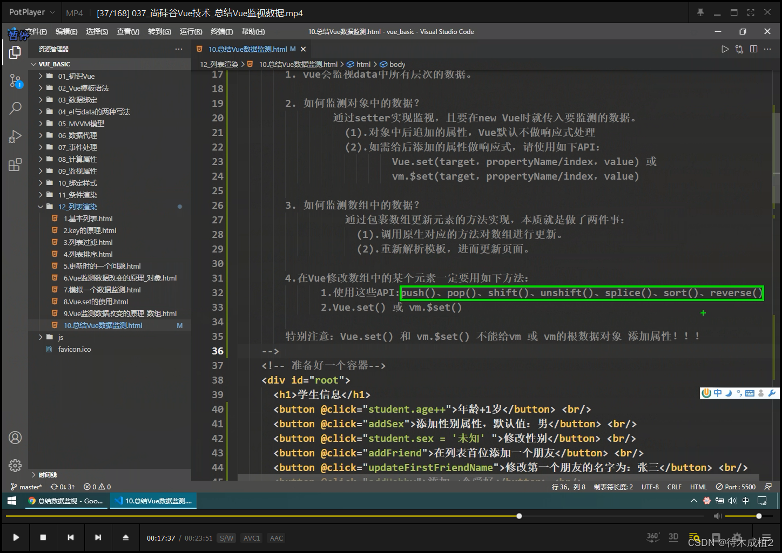Screen dimensions: 782x553
Task: Open the Manage gear in activity bar
Action: click(x=15, y=465)
